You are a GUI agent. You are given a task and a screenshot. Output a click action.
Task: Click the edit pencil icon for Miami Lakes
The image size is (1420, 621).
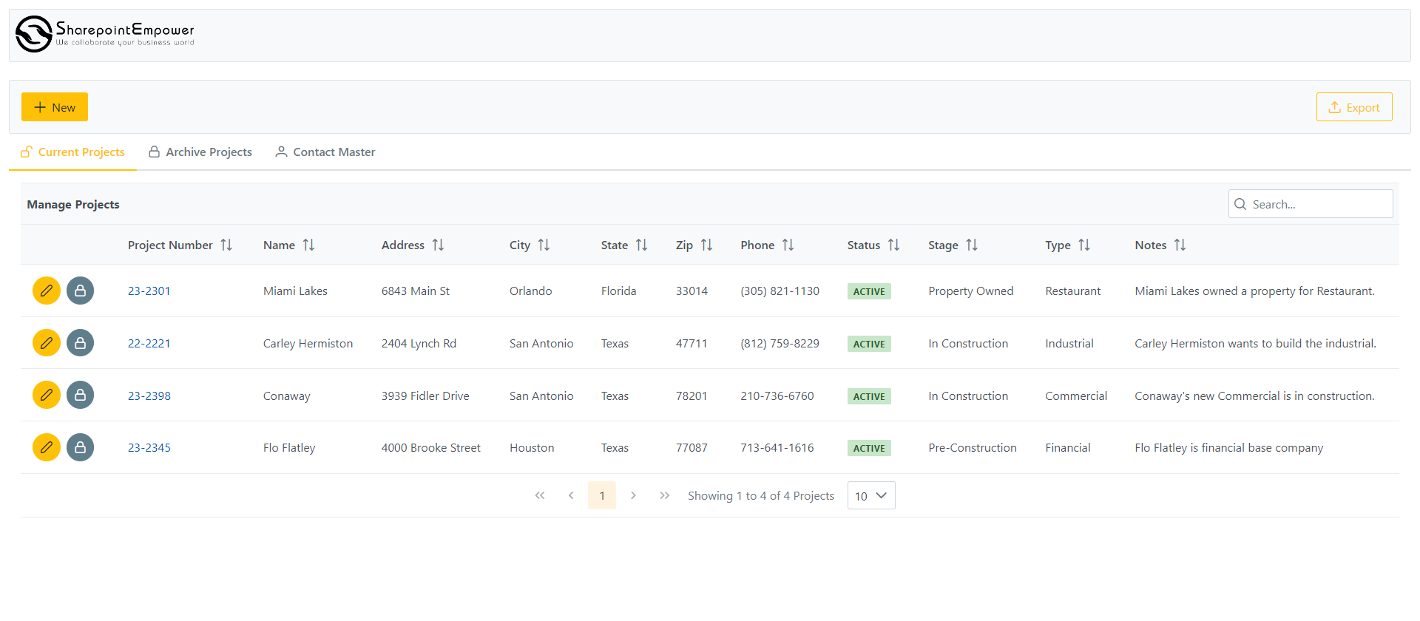click(x=46, y=291)
